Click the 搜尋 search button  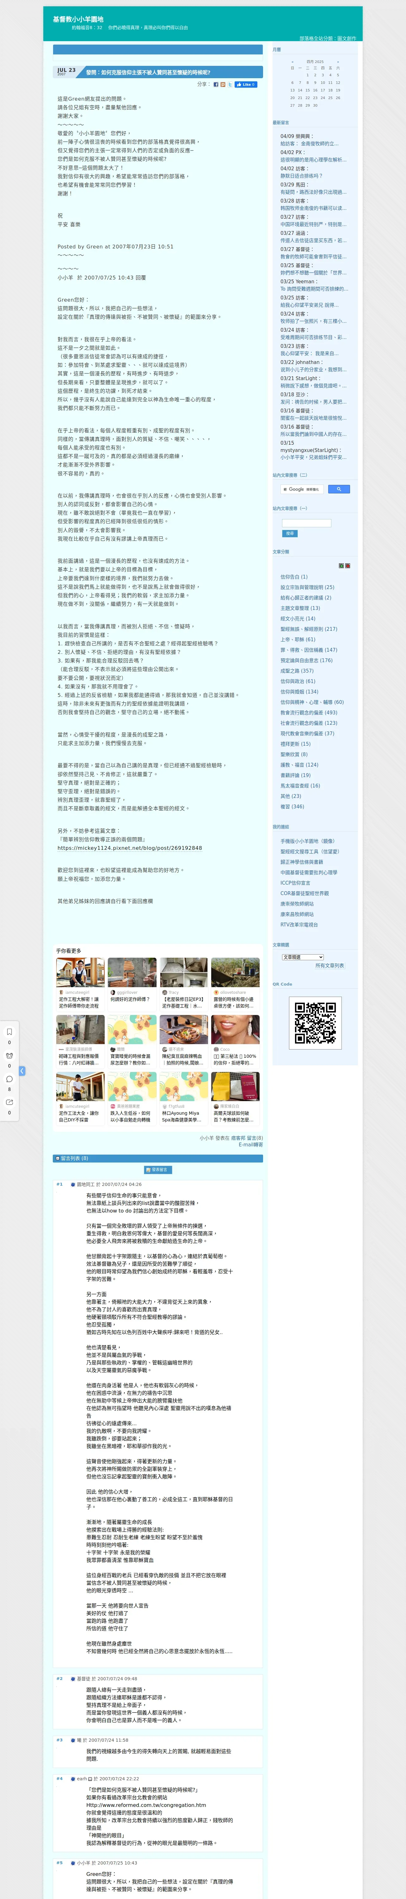(x=290, y=533)
